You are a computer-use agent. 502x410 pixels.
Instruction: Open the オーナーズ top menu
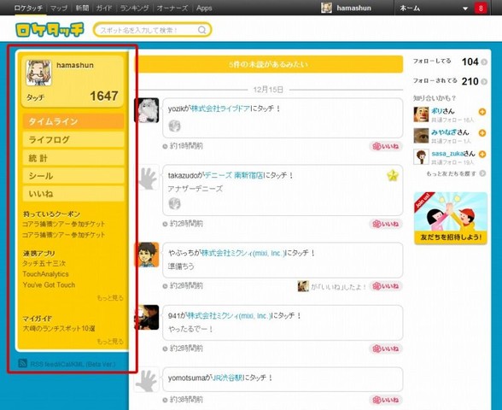pos(172,8)
